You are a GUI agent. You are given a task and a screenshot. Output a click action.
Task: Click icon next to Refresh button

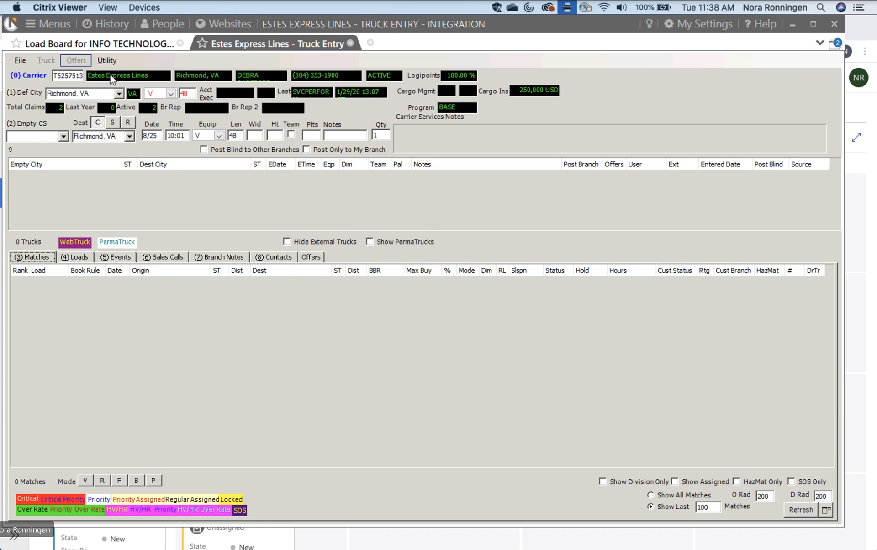[826, 510]
